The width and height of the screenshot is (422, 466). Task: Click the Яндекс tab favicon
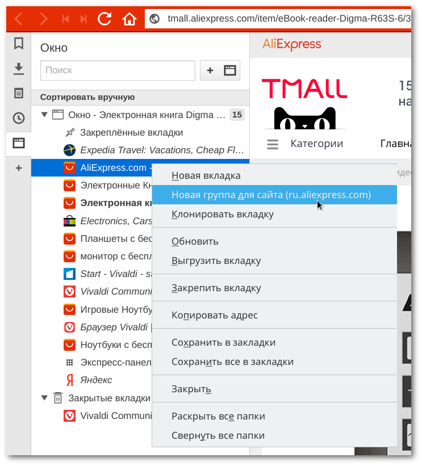70,380
